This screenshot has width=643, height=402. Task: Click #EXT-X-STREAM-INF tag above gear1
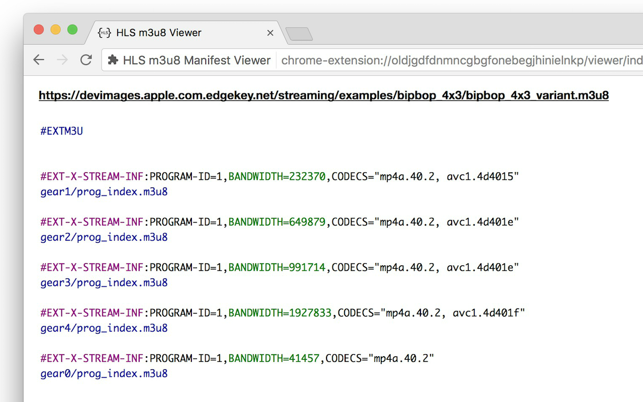pos(92,176)
